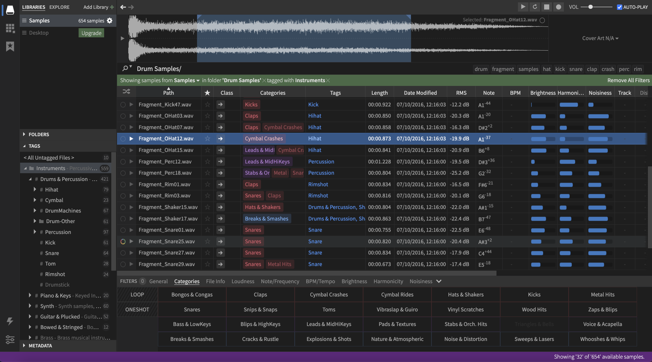Expand the Hihat tag tree item

point(35,189)
